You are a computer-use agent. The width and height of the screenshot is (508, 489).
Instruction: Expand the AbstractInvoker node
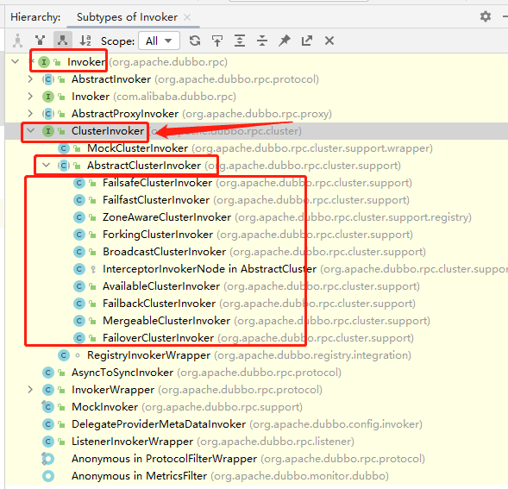click(x=30, y=79)
